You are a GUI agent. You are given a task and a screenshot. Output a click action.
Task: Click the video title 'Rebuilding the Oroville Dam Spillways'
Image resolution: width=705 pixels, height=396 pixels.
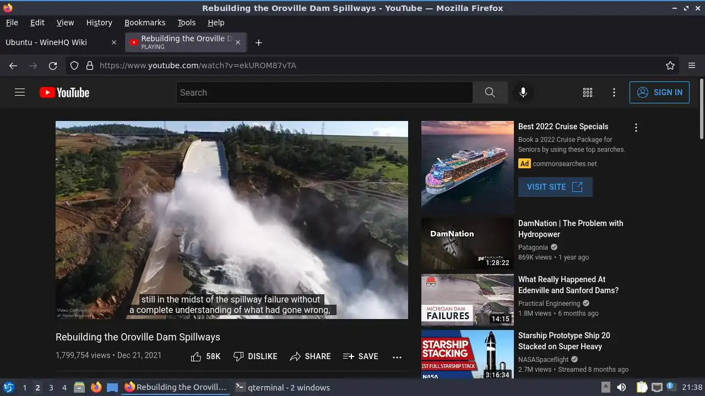click(138, 337)
